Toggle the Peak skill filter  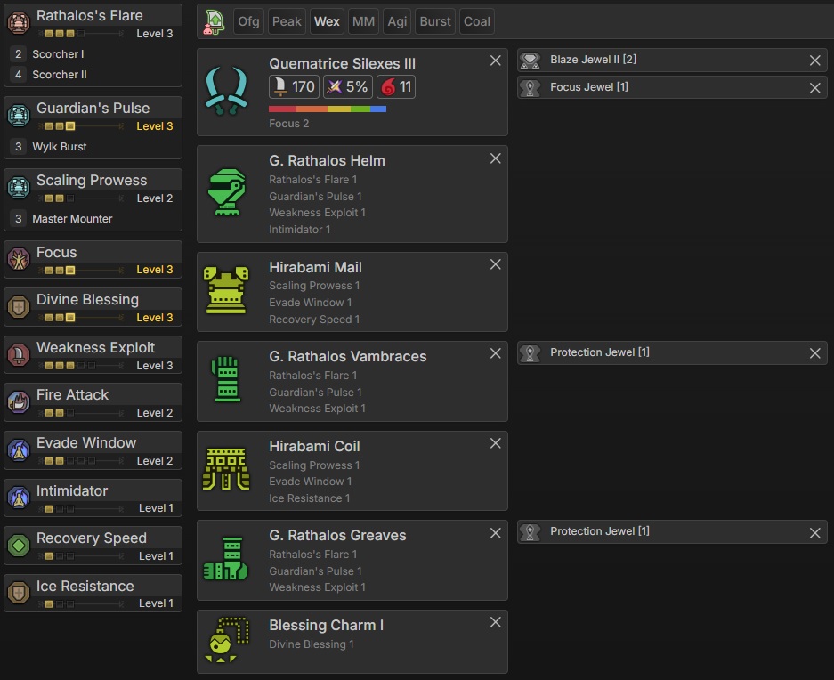click(x=287, y=21)
